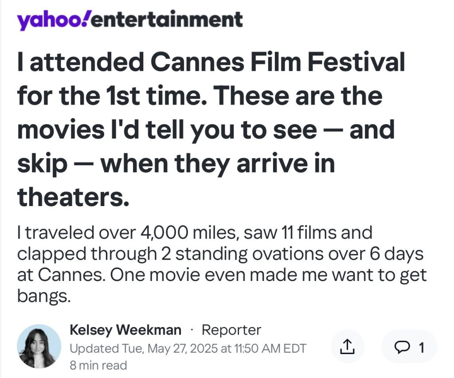454x378 pixels.
Task: Click the word "theaters." in the headline
Action: (x=73, y=197)
